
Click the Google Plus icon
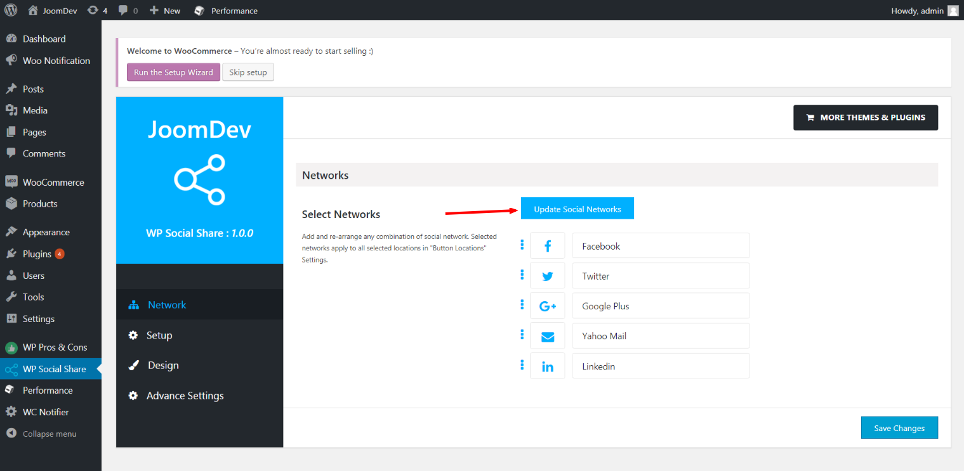[547, 306]
